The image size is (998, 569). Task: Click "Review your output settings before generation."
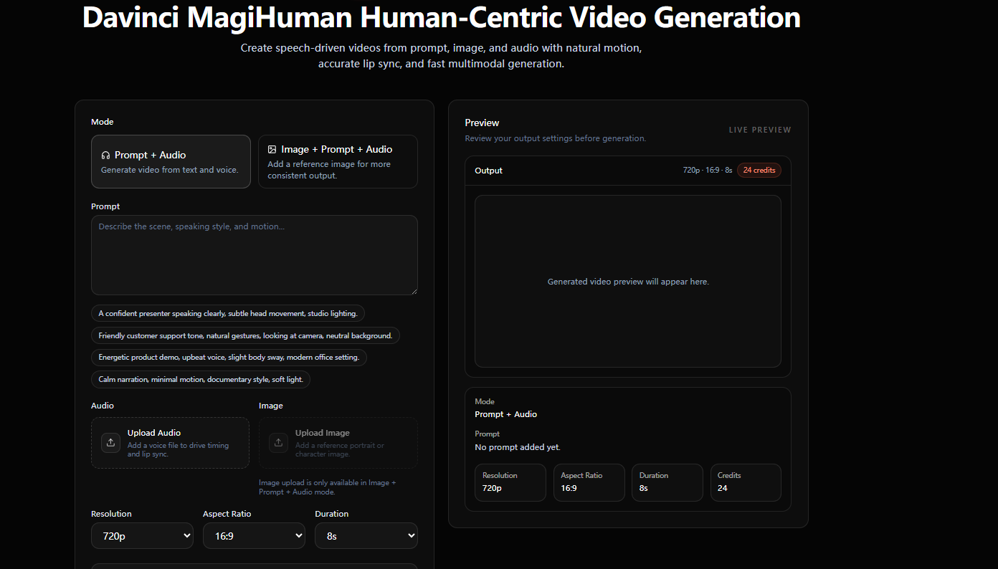click(x=556, y=138)
